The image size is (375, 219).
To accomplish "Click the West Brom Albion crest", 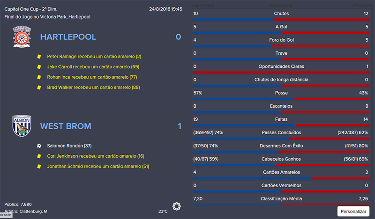I will click(21, 126).
